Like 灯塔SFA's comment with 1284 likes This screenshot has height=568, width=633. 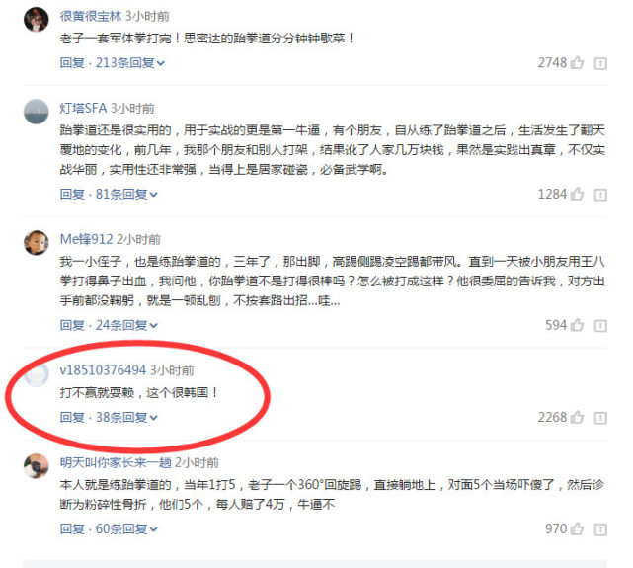tap(577, 194)
